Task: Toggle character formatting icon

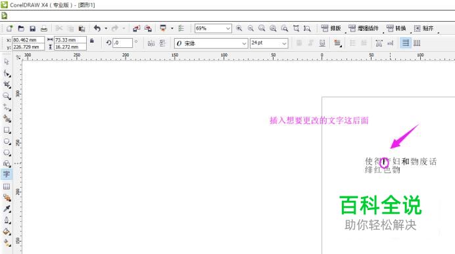Action: [x=379, y=43]
